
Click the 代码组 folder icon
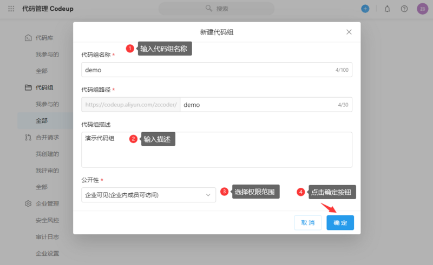click(x=28, y=87)
